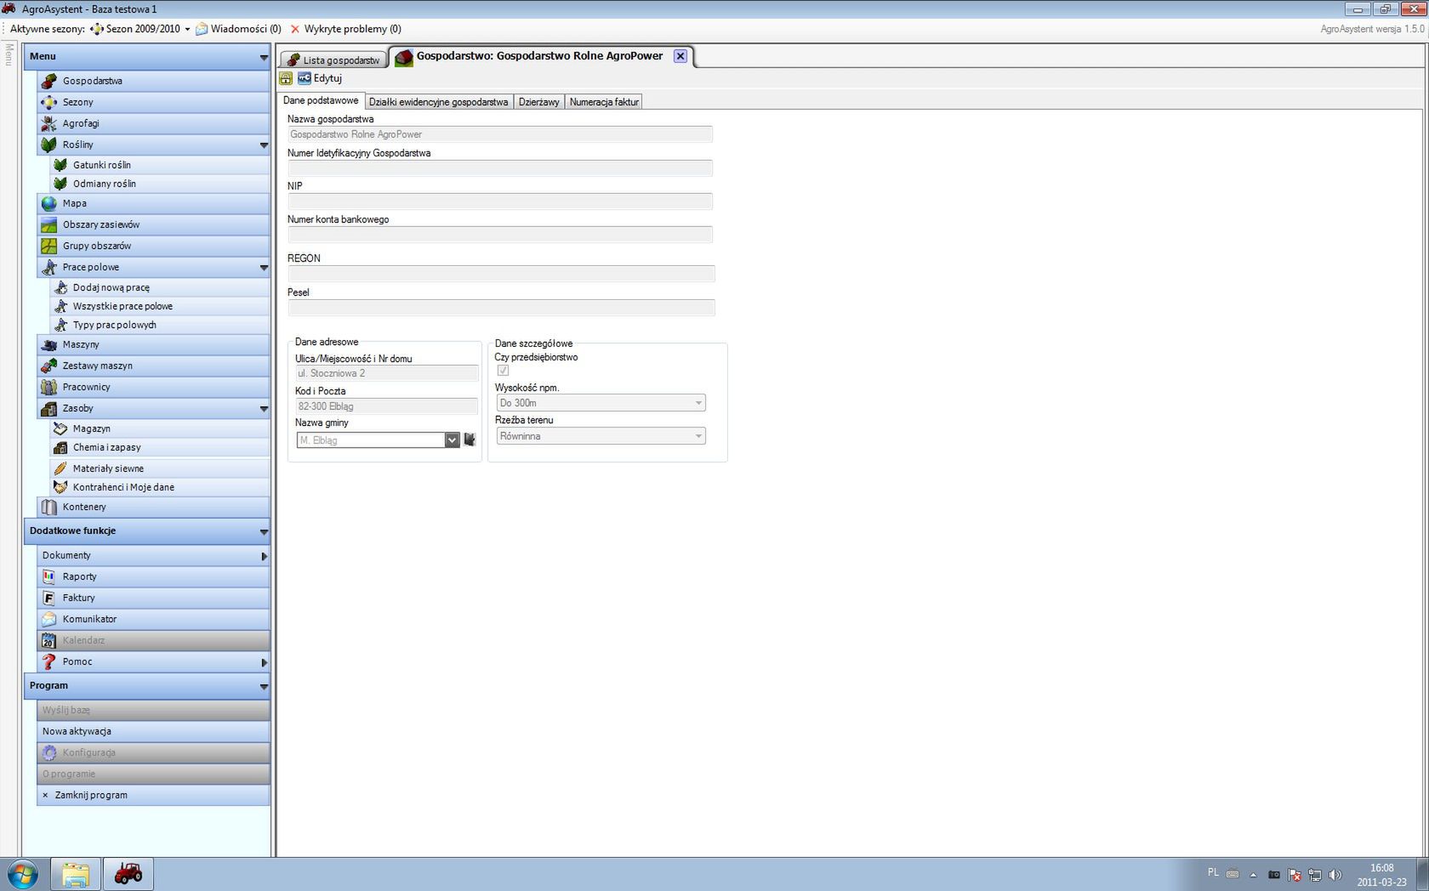Open Materiały siewne
This screenshot has height=891, width=1429.
160,468
